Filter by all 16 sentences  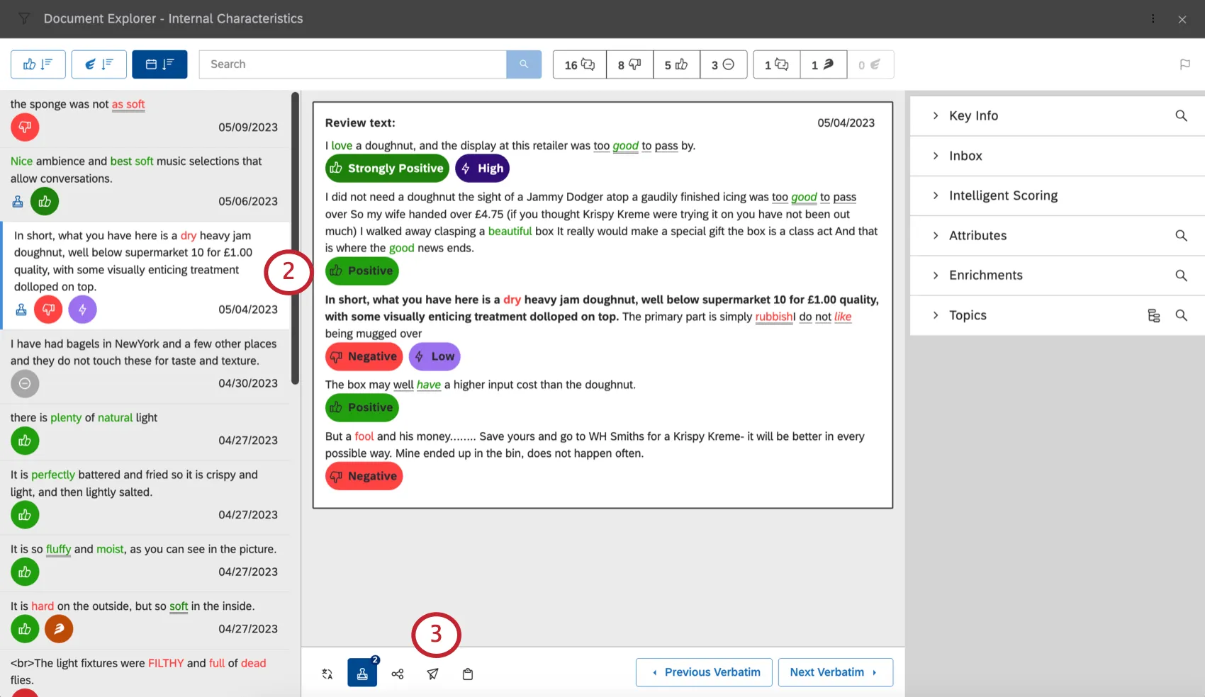(x=580, y=64)
